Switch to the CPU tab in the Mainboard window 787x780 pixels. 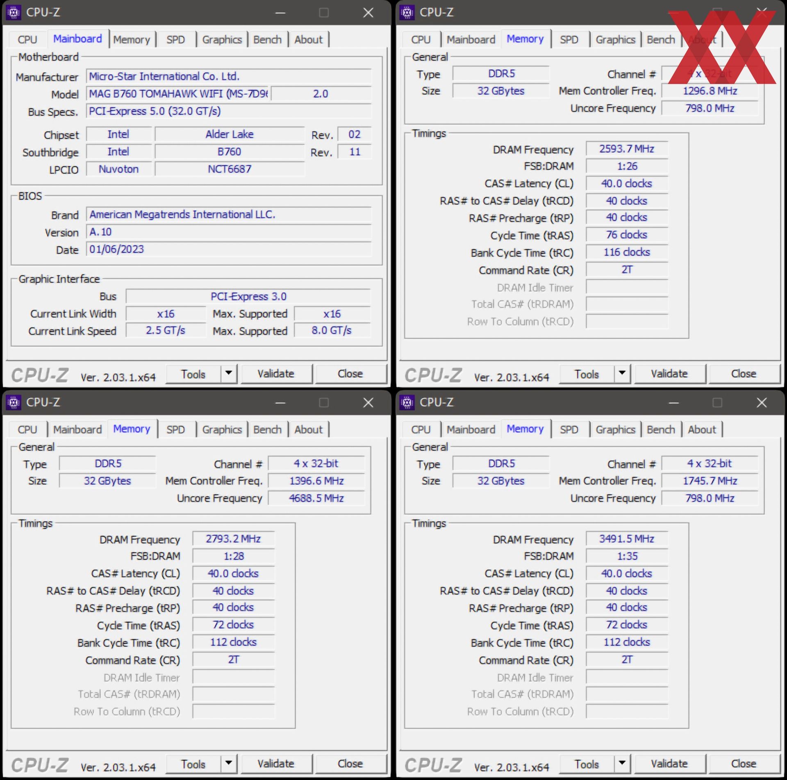pyautogui.click(x=27, y=40)
